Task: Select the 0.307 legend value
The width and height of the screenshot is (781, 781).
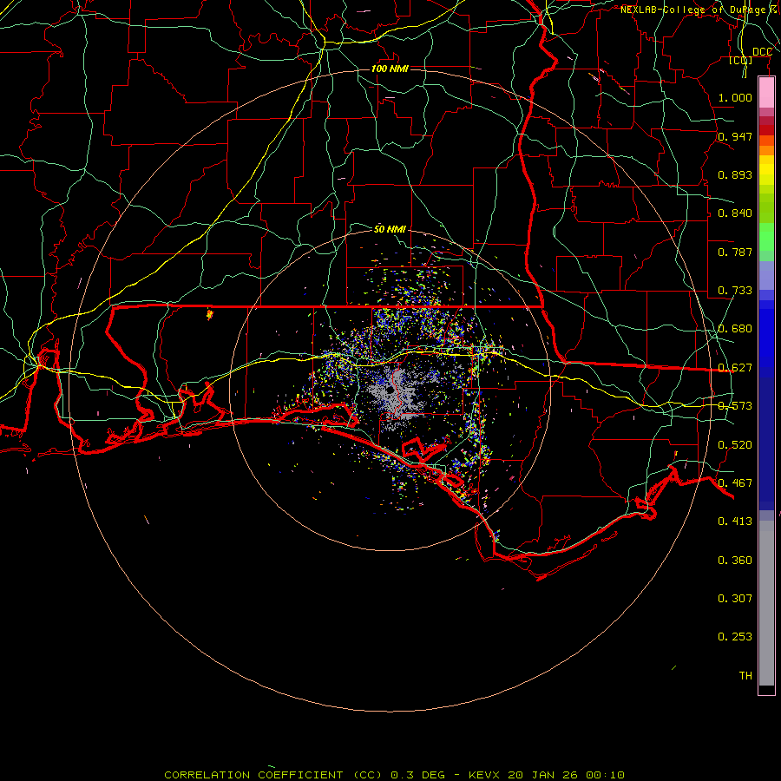Action: (x=735, y=598)
